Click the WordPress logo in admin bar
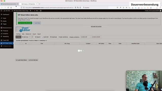The width and height of the screenshot is (162, 91). pyautogui.click(x=2, y=11)
